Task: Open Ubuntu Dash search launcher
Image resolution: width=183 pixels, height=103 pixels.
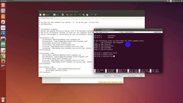Action: pyautogui.click(x=3, y=5)
